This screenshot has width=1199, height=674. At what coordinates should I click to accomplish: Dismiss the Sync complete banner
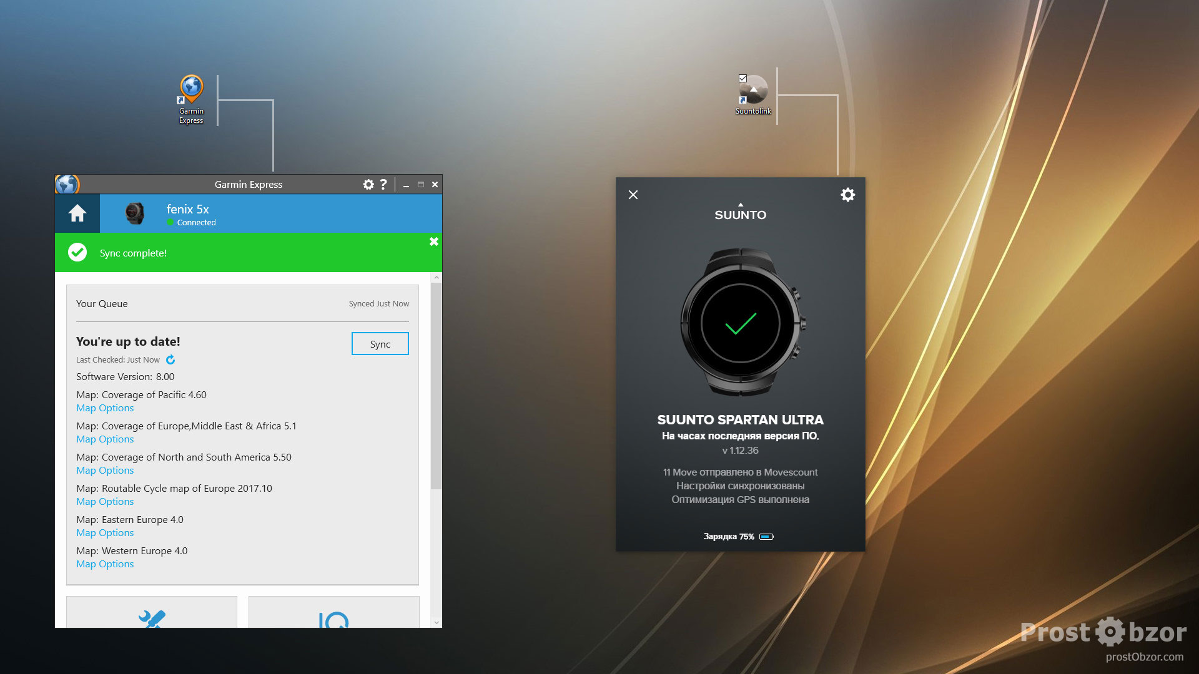click(434, 242)
